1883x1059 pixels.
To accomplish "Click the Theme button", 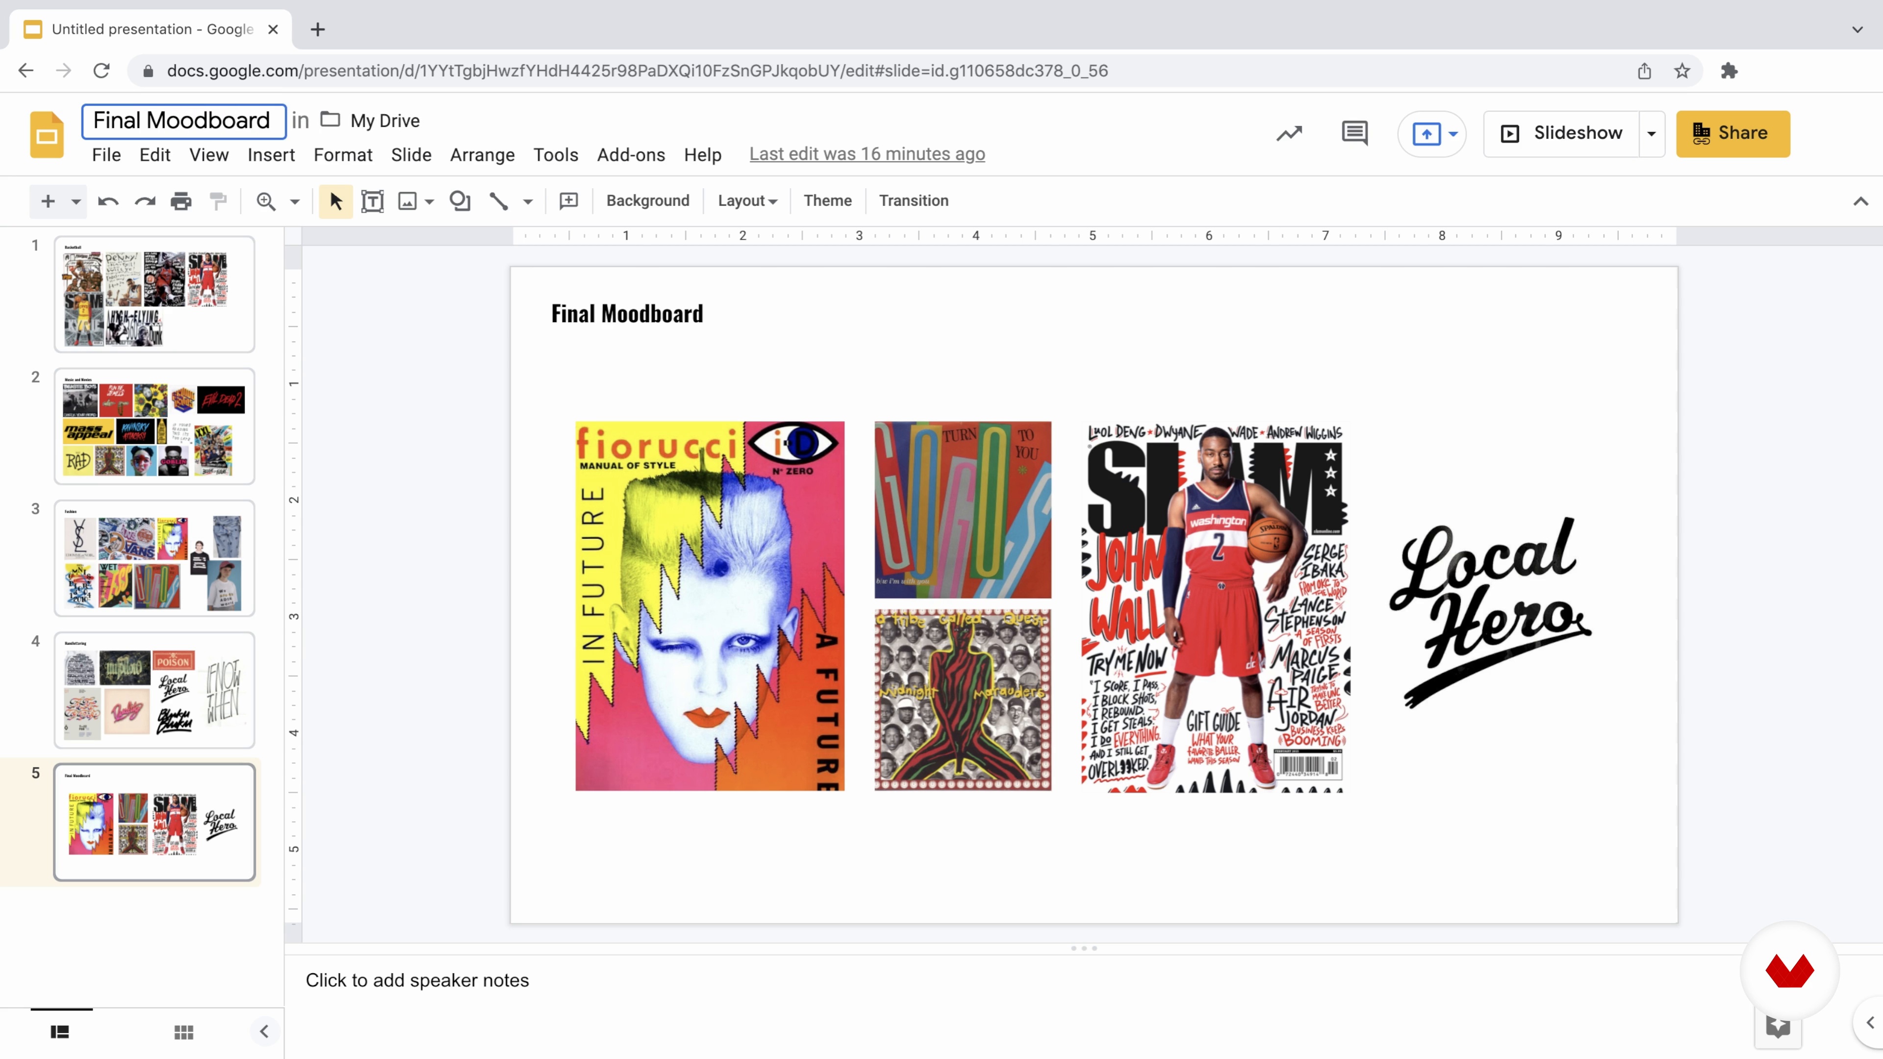I will (827, 200).
